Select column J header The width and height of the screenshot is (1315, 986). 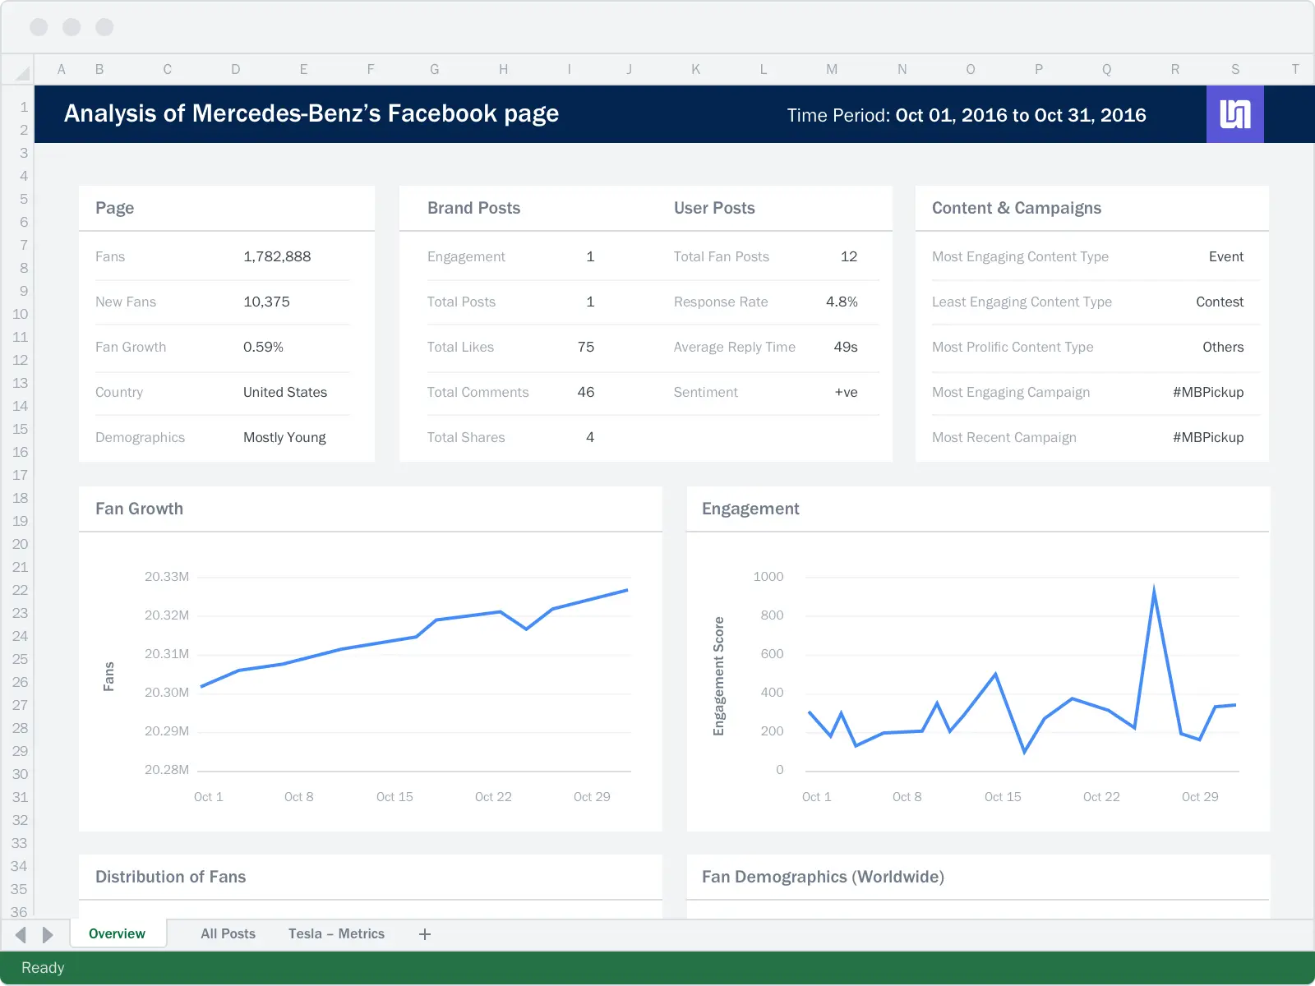coord(629,70)
